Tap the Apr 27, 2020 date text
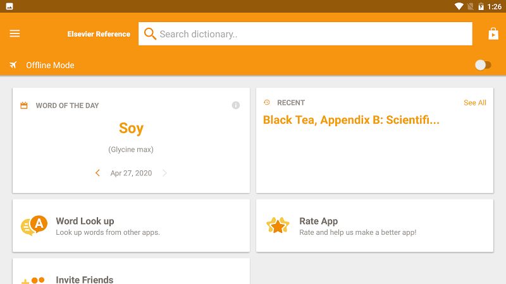This screenshot has width=506, height=284. pos(131,173)
